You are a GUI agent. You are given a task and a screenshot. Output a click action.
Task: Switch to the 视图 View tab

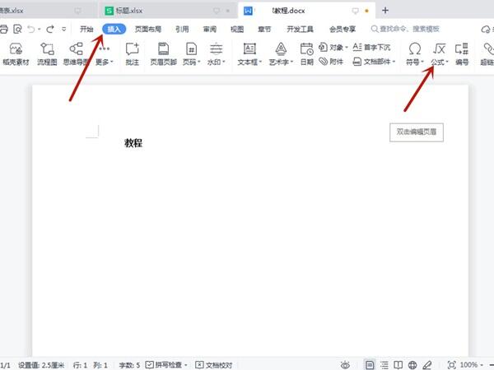237,30
